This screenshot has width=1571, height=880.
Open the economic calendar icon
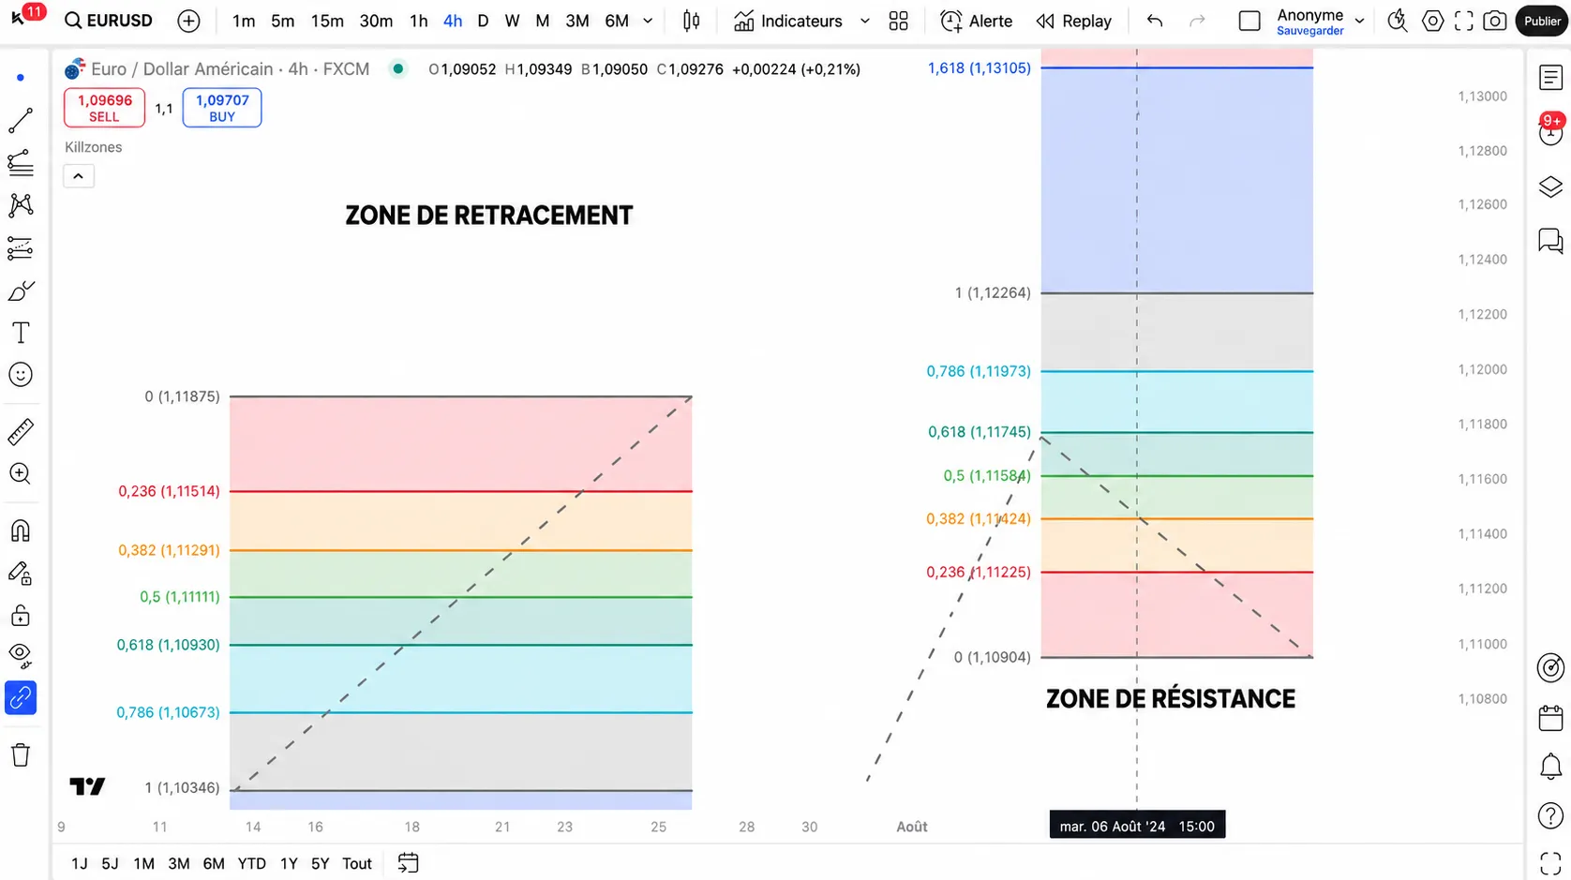[x=1551, y=718]
